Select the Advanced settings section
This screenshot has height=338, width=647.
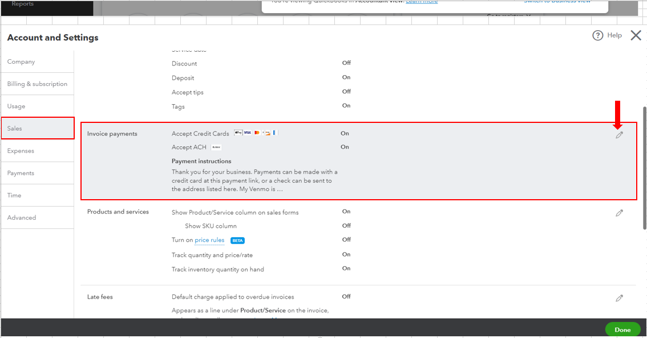pyautogui.click(x=22, y=217)
